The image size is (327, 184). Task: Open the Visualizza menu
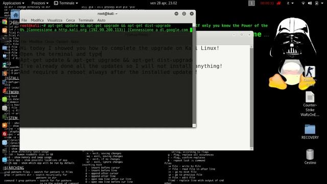click(55, 20)
